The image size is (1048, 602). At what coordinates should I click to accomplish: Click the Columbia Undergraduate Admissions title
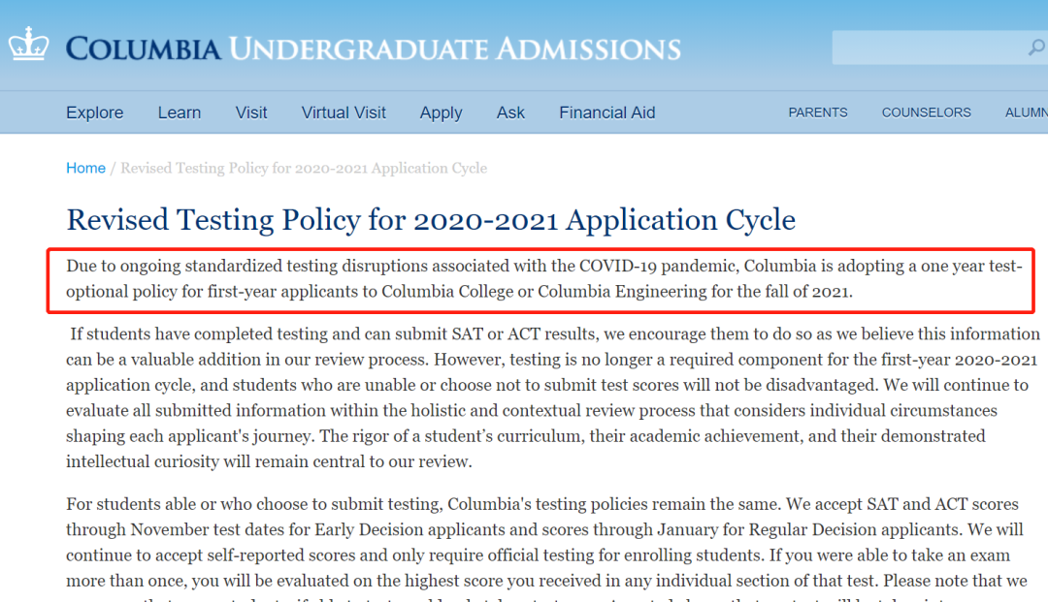[374, 48]
